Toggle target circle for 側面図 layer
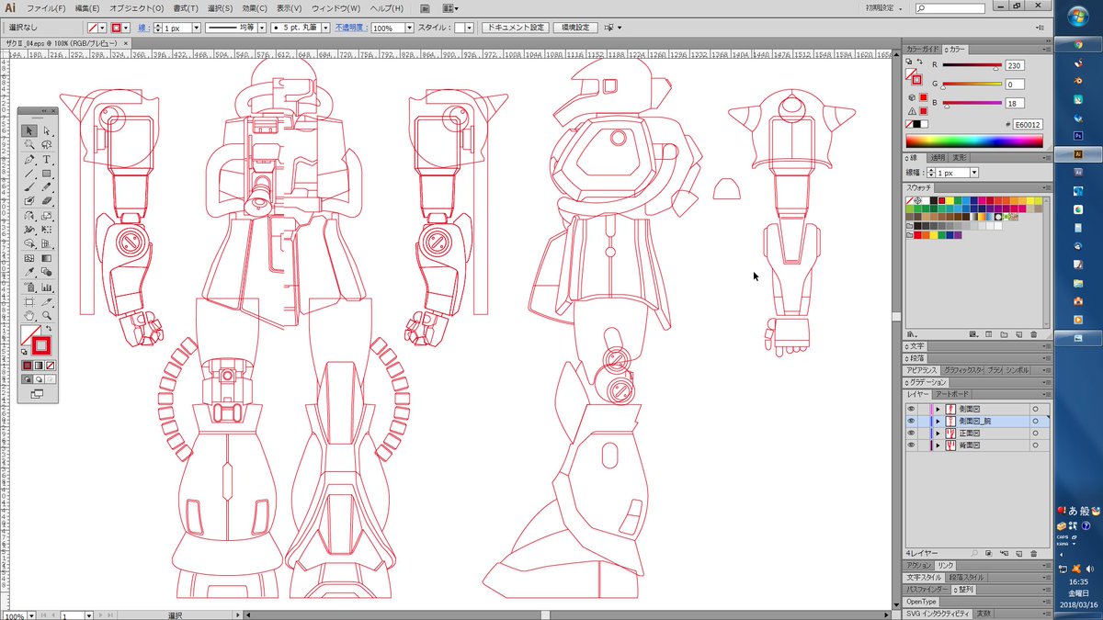 tap(1035, 409)
